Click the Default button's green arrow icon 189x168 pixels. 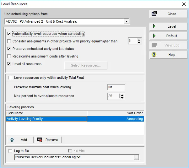[x=154, y=36]
